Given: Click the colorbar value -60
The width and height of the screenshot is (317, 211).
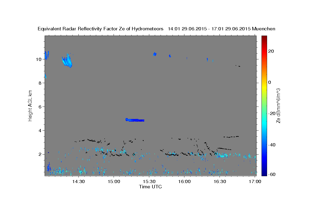Looking at the screenshot, I should pyautogui.click(x=272, y=174).
